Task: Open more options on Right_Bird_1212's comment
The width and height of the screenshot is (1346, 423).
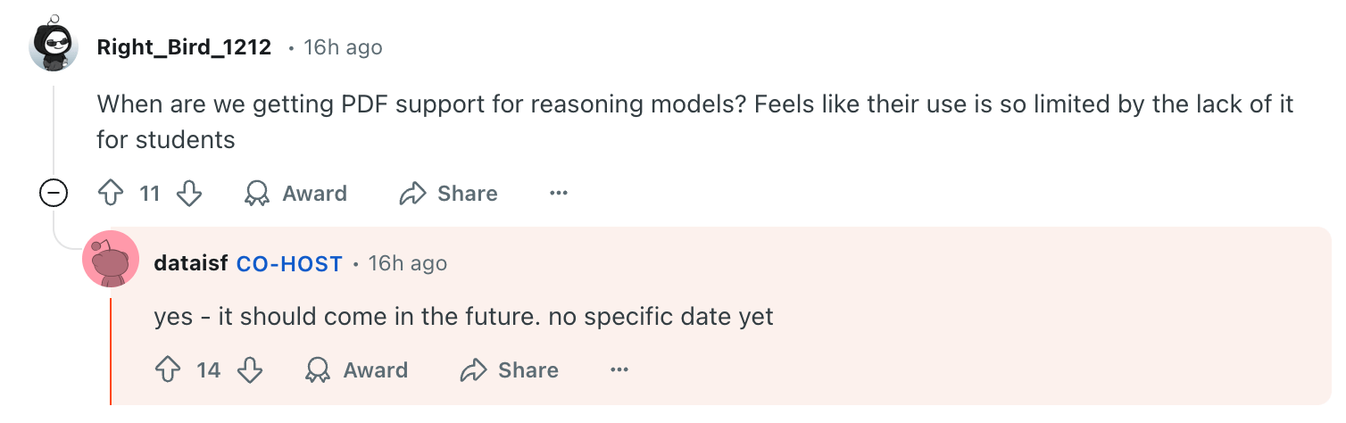Action: [x=559, y=193]
